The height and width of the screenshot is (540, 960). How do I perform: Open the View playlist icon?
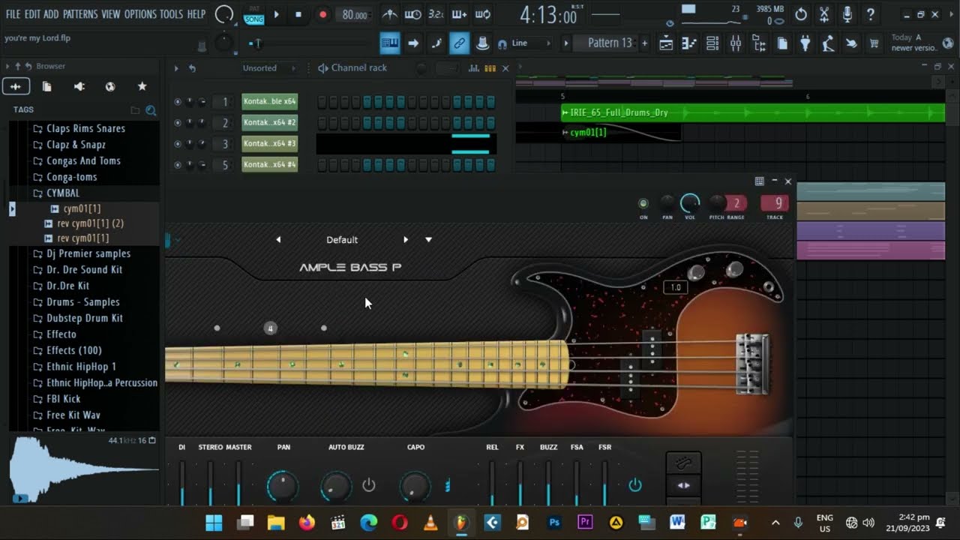click(x=666, y=43)
